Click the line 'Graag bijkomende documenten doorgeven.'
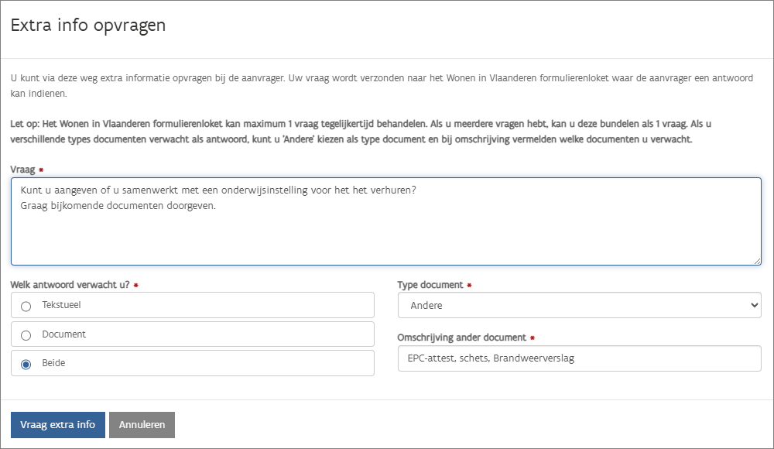The height and width of the screenshot is (449, 774). point(118,206)
